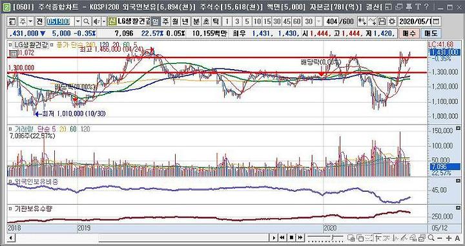Click the first window-layout icon in bottom toolbar

tap(351, 238)
